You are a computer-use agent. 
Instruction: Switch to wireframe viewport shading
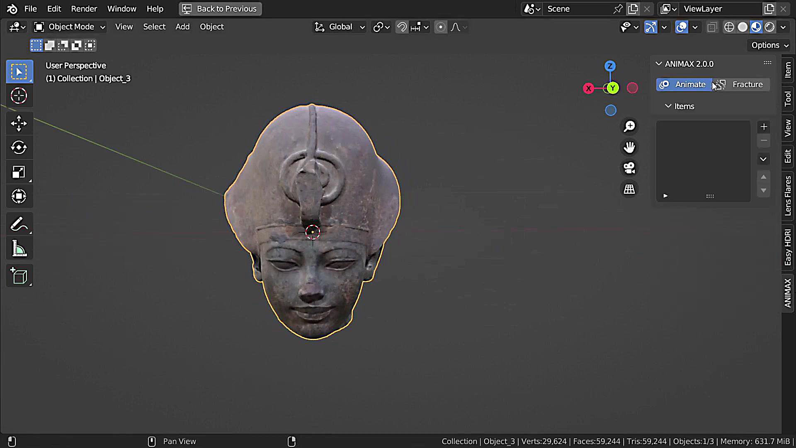(x=729, y=27)
